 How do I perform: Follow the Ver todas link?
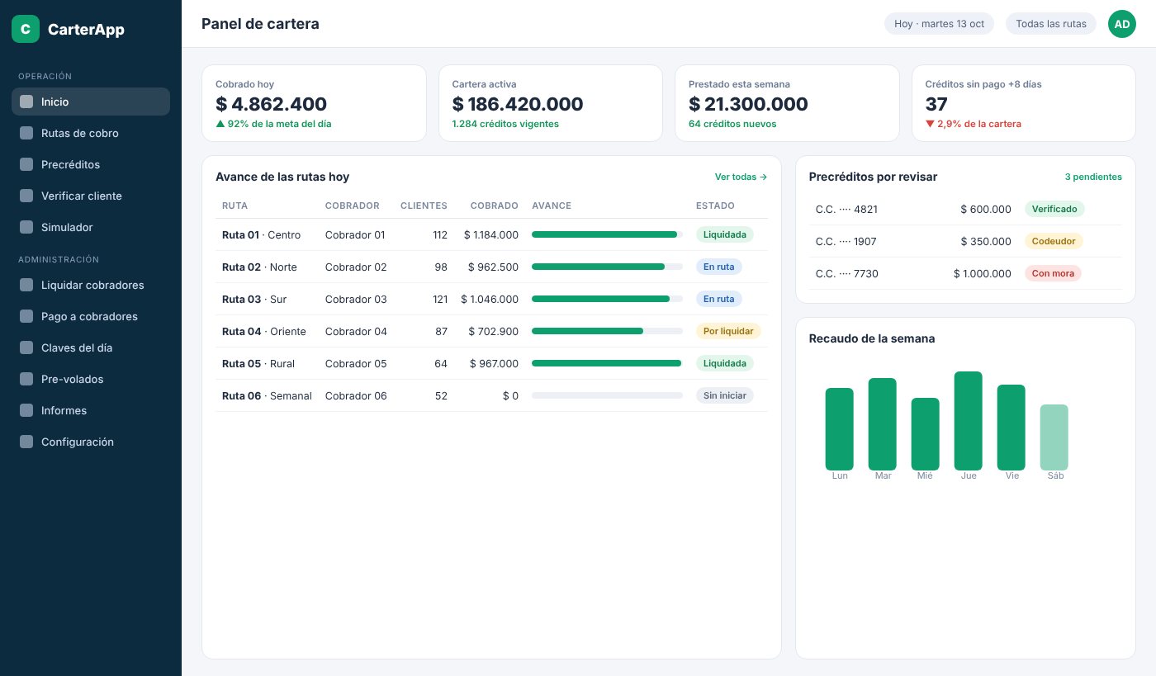(741, 177)
